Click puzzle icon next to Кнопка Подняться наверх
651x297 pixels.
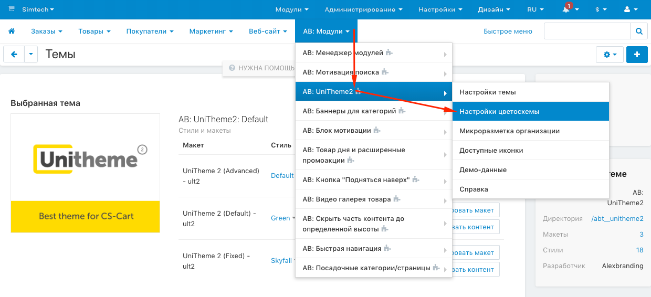coord(416,179)
